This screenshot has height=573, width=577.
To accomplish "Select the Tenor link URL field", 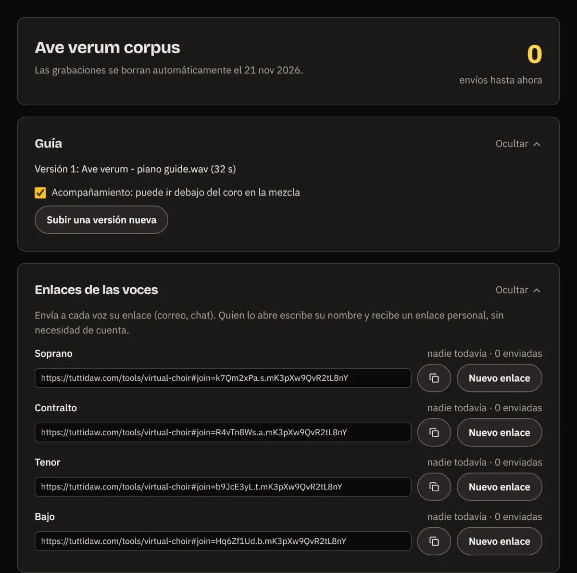I will coord(223,487).
